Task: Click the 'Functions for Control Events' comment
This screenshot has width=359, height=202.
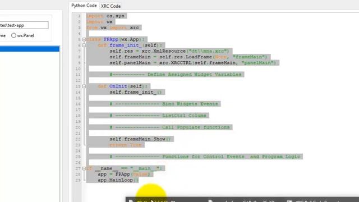Action: tap(205, 157)
